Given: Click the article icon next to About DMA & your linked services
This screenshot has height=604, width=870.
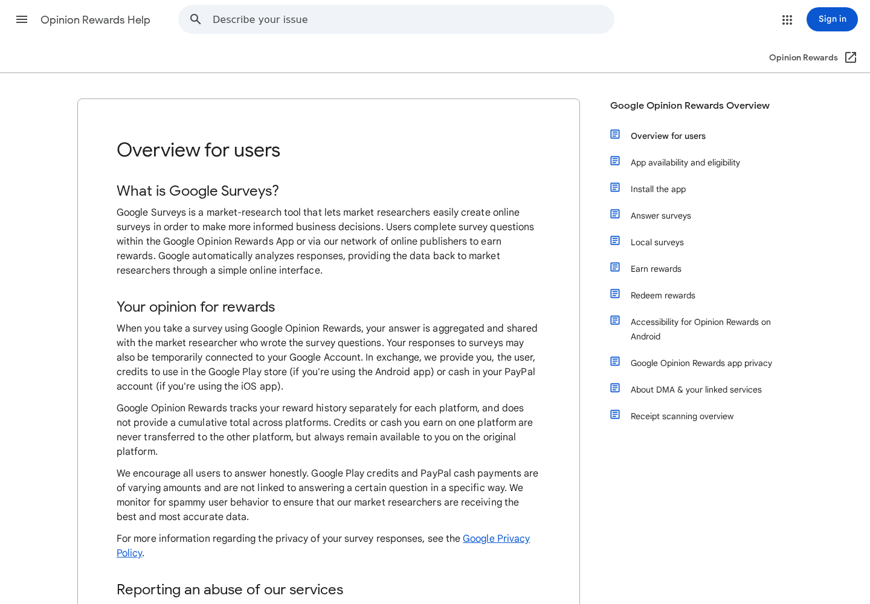Looking at the screenshot, I should (615, 388).
